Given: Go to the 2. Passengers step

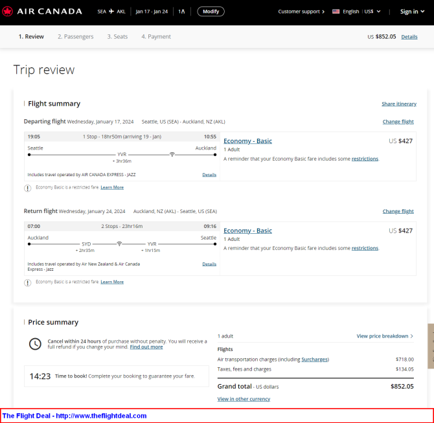Looking at the screenshot, I should point(76,36).
